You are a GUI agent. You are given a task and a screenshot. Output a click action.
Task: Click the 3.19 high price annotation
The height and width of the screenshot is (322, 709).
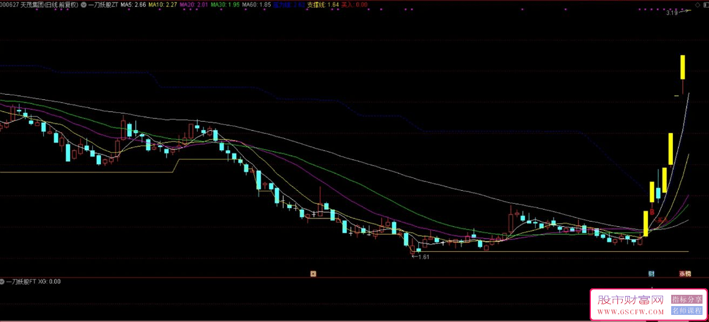[x=672, y=13]
